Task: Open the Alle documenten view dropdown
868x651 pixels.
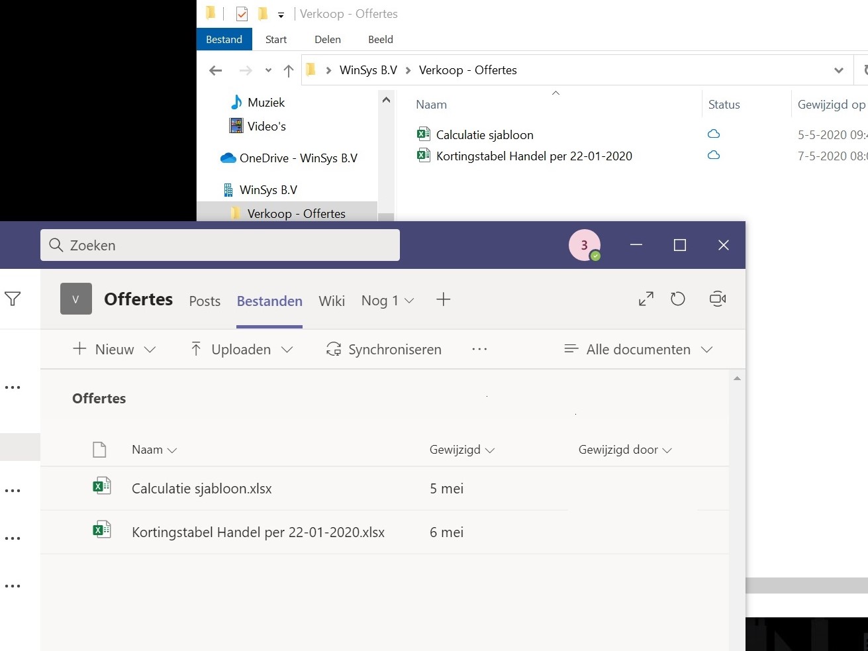Action: (x=638, y=349)
